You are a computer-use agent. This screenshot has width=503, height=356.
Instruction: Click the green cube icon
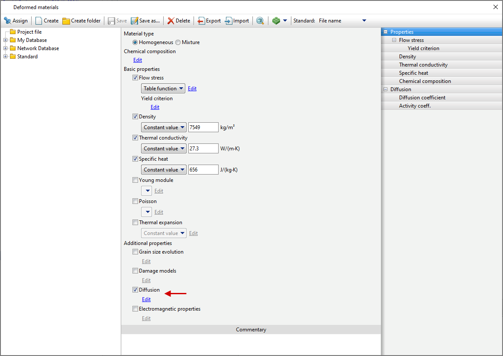276,21
